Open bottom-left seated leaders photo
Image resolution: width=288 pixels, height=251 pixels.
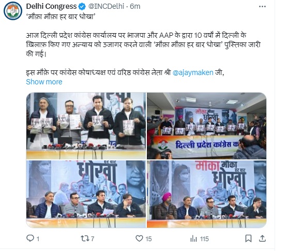click(x=86, y=194)
